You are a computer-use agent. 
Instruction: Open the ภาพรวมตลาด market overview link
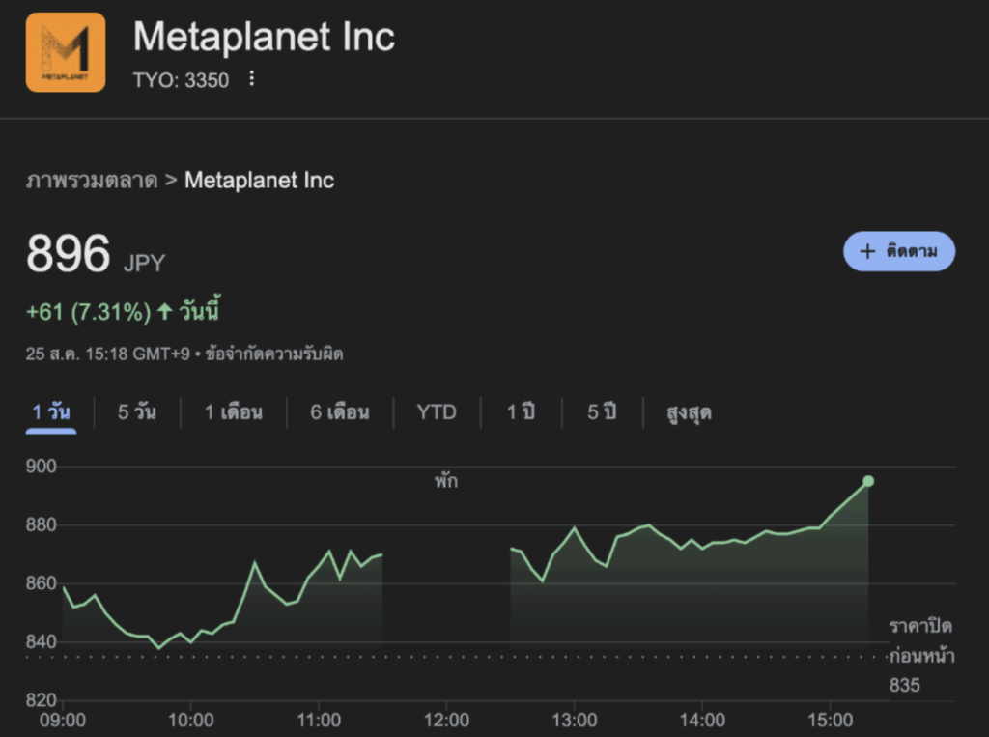point(92,181)
